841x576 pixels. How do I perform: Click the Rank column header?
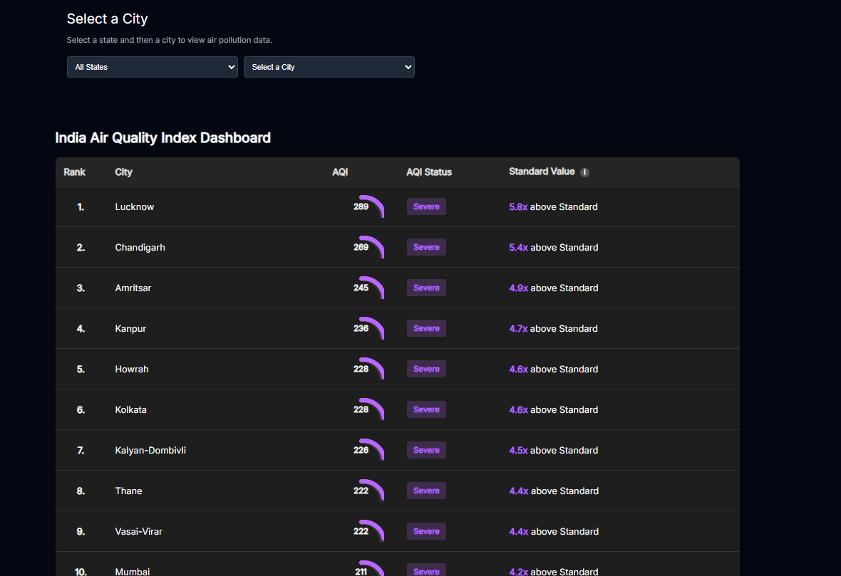pyautogui.click(x=74, y=172)
